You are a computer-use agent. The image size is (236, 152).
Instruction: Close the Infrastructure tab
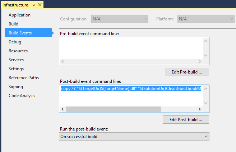tap(40, 5)
